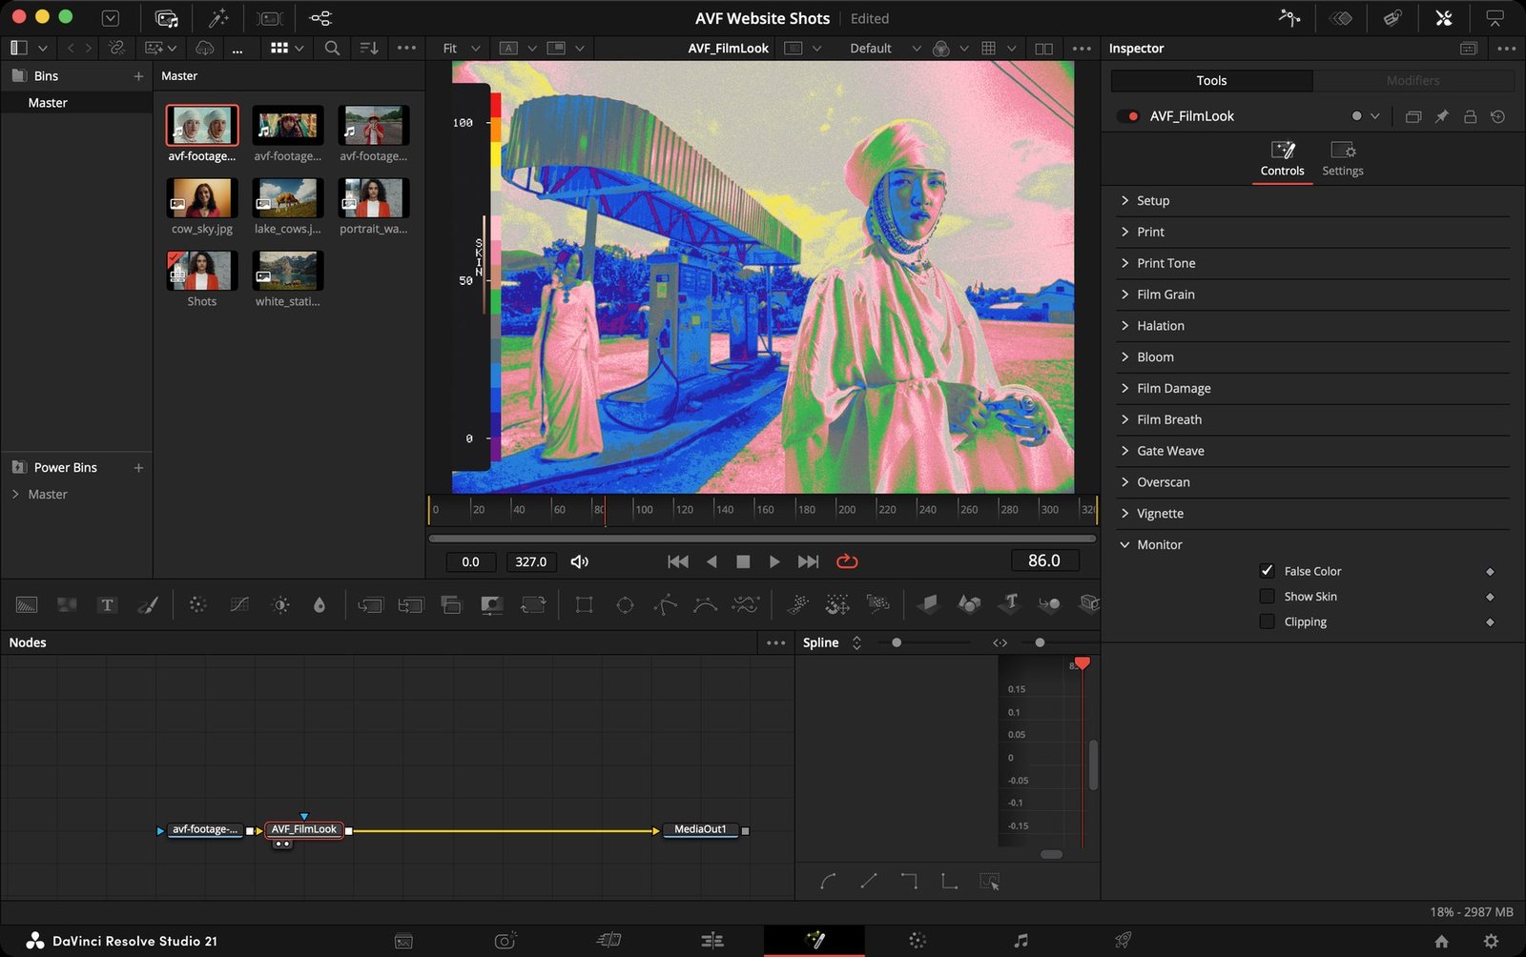Screen dimensions: 1526x957
Task: Lock the AVF_FilmLook tool controls
Action: coord(1470,116)
